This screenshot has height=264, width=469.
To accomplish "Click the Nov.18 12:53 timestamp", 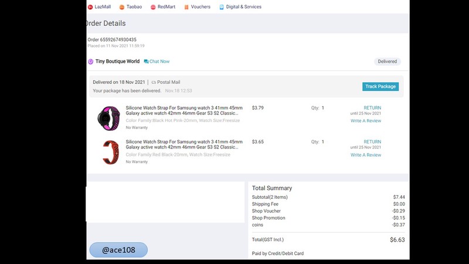I will 179,91.
